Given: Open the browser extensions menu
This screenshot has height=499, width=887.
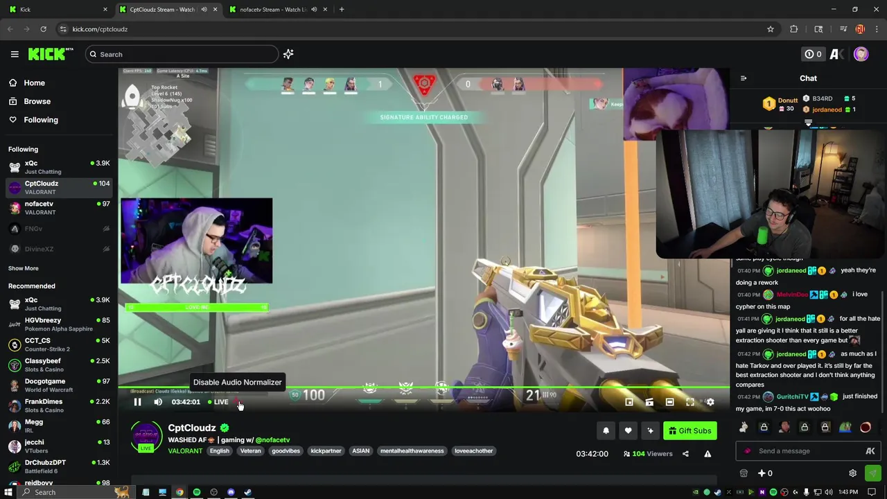Looking at the screenshot, I should point(794,29).
